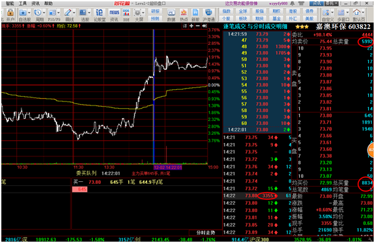The height and width of the screenshot is (243, 375).
Task: Switch to the 港股 market tab
Action: (x=293, y=11)
